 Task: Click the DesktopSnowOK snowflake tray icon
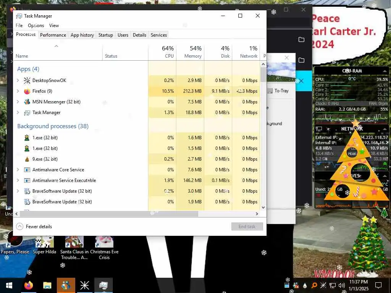(x=323, y=285)
